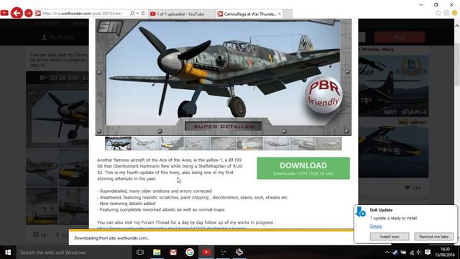Click the 'Search the web and Windows' box
Image resolution: width=460 pixels, height=259 pixels.
[73, 253]
